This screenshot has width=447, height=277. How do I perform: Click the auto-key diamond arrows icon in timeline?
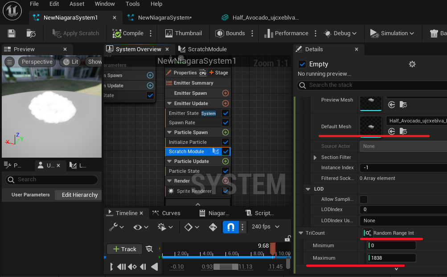[213, 227]
